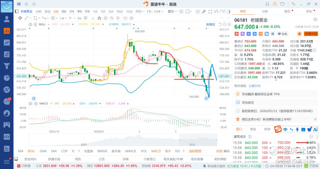The height and width of the screenshot is (169, 320).
Task: Remove the MACD indicator with its X icon
Action: pyautogui.click(x=35, y=104)
